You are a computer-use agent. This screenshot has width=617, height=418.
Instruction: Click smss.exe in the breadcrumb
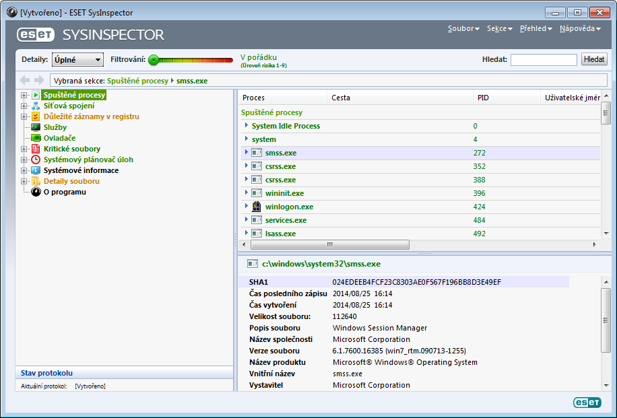[191, 81]
